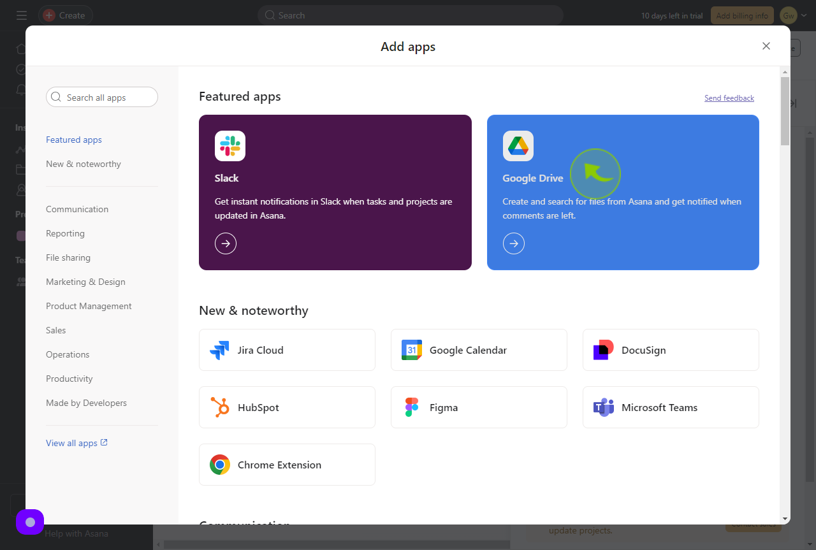Select Reporting category

click(65, 233)
